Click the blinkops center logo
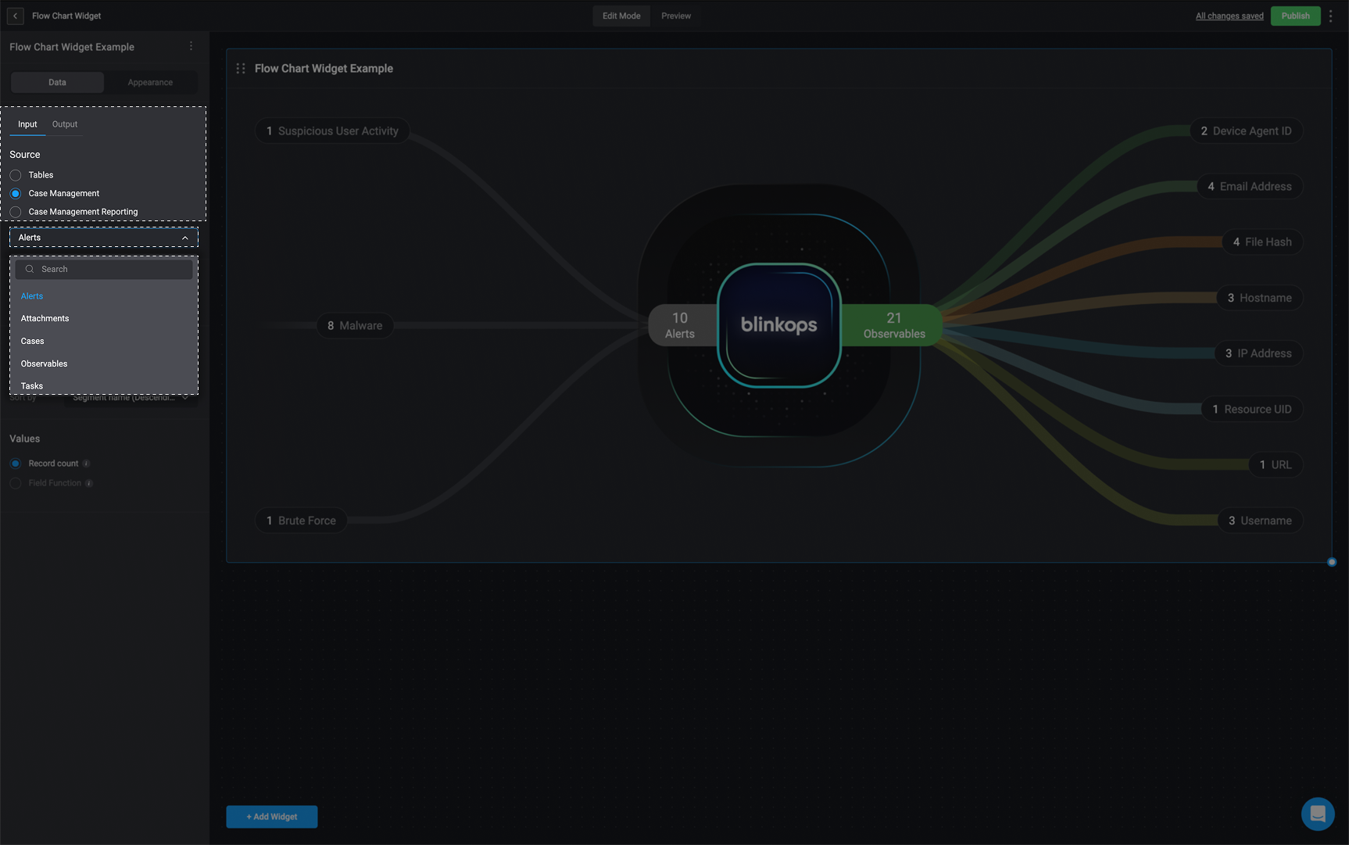This screenshot has height=845, width=1349. click(779, 325)
